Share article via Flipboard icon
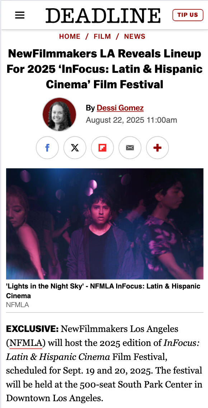 click(x=103, y=148)
